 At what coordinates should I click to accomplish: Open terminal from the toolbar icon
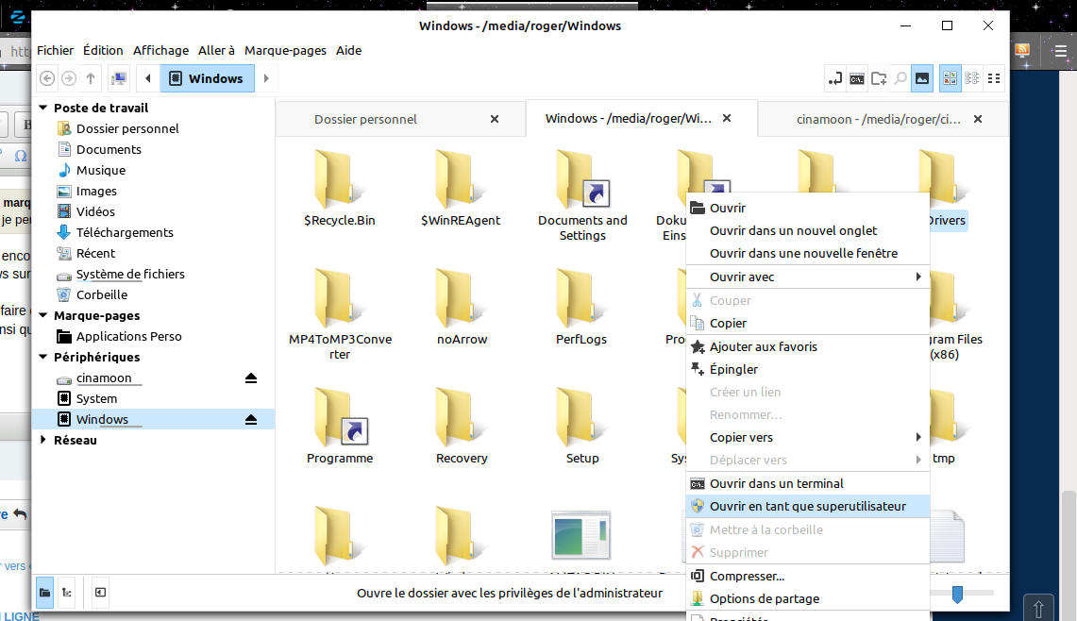coord(856,78)
